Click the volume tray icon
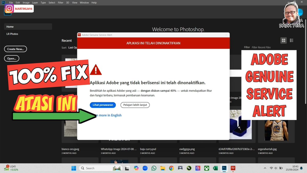The width and height of the screenshot is (307, 173). coord(276,168)
